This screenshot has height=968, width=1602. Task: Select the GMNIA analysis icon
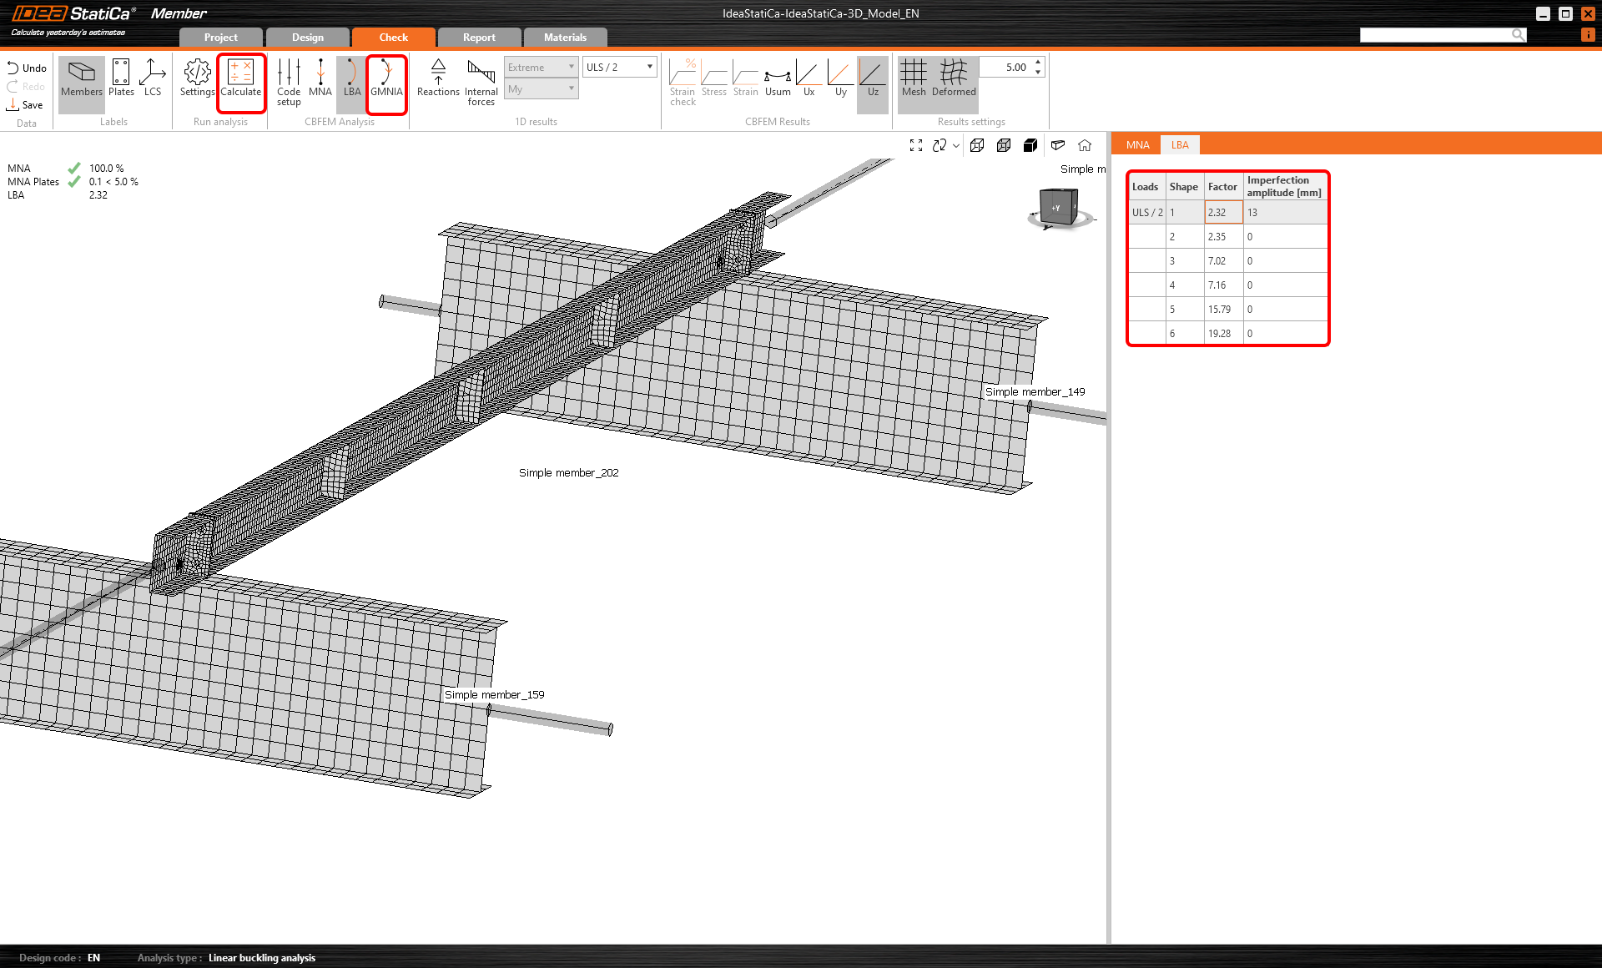coord(386,80)
